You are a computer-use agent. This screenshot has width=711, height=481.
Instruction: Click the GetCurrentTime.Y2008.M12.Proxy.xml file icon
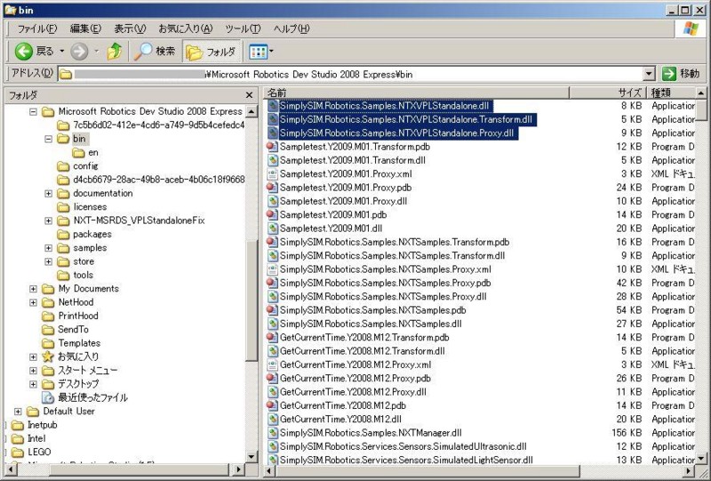(x=272, y=365)
